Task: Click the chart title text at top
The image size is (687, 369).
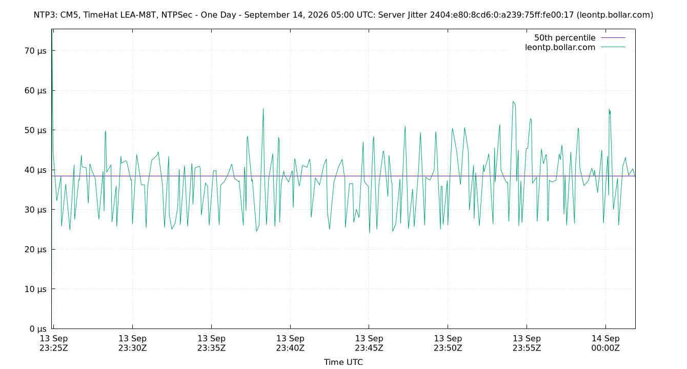Action: (344, 15)
